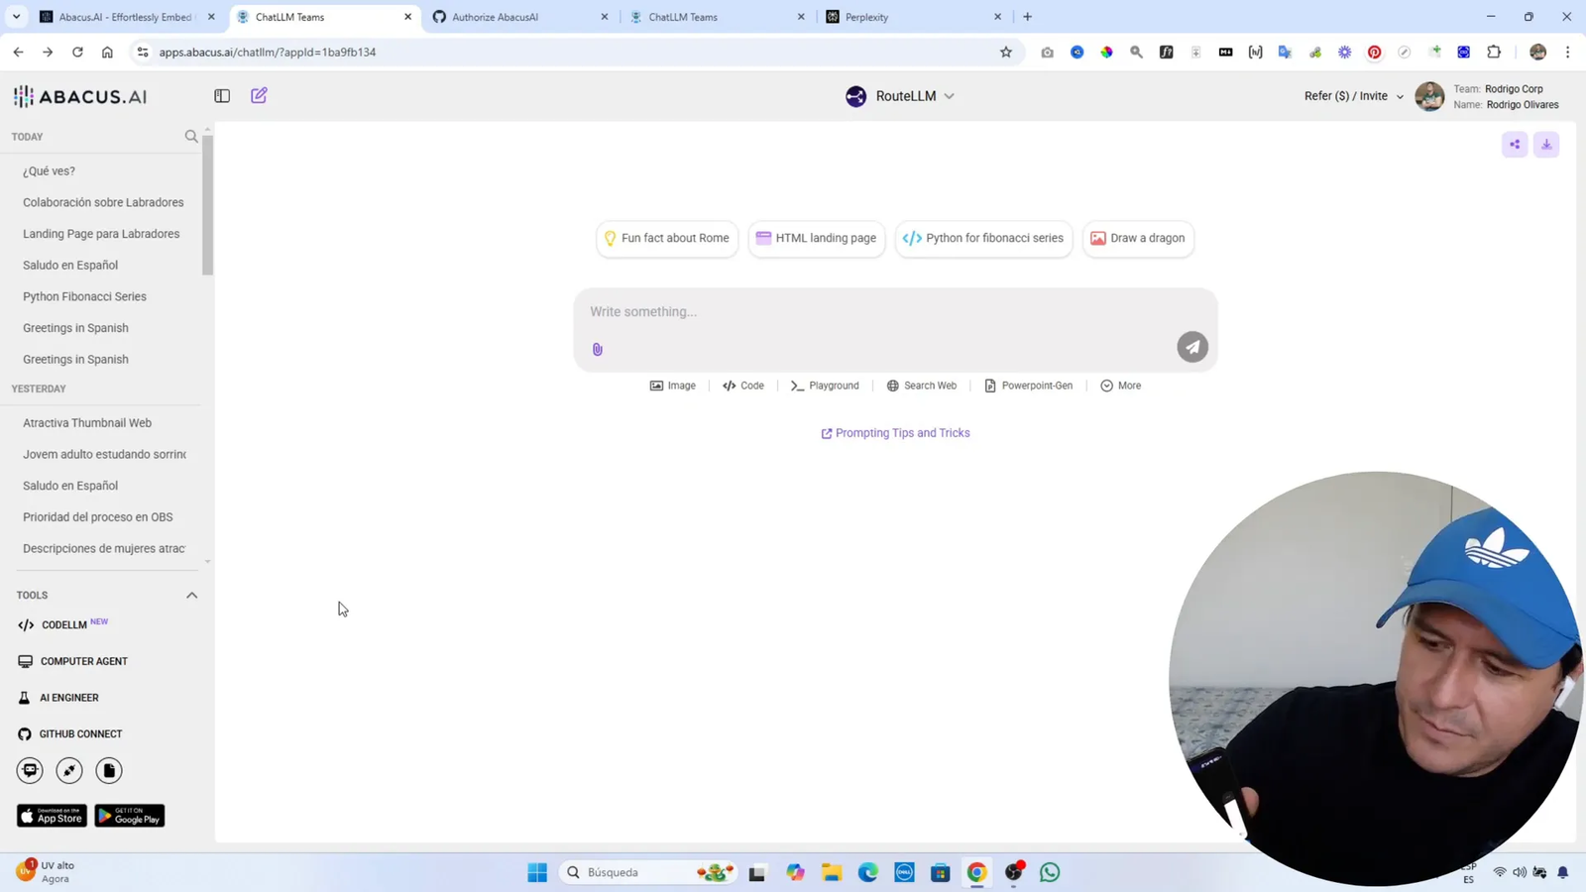Select the Greetings in Spanish chat
1586x892 pixels.
(75, 327)
